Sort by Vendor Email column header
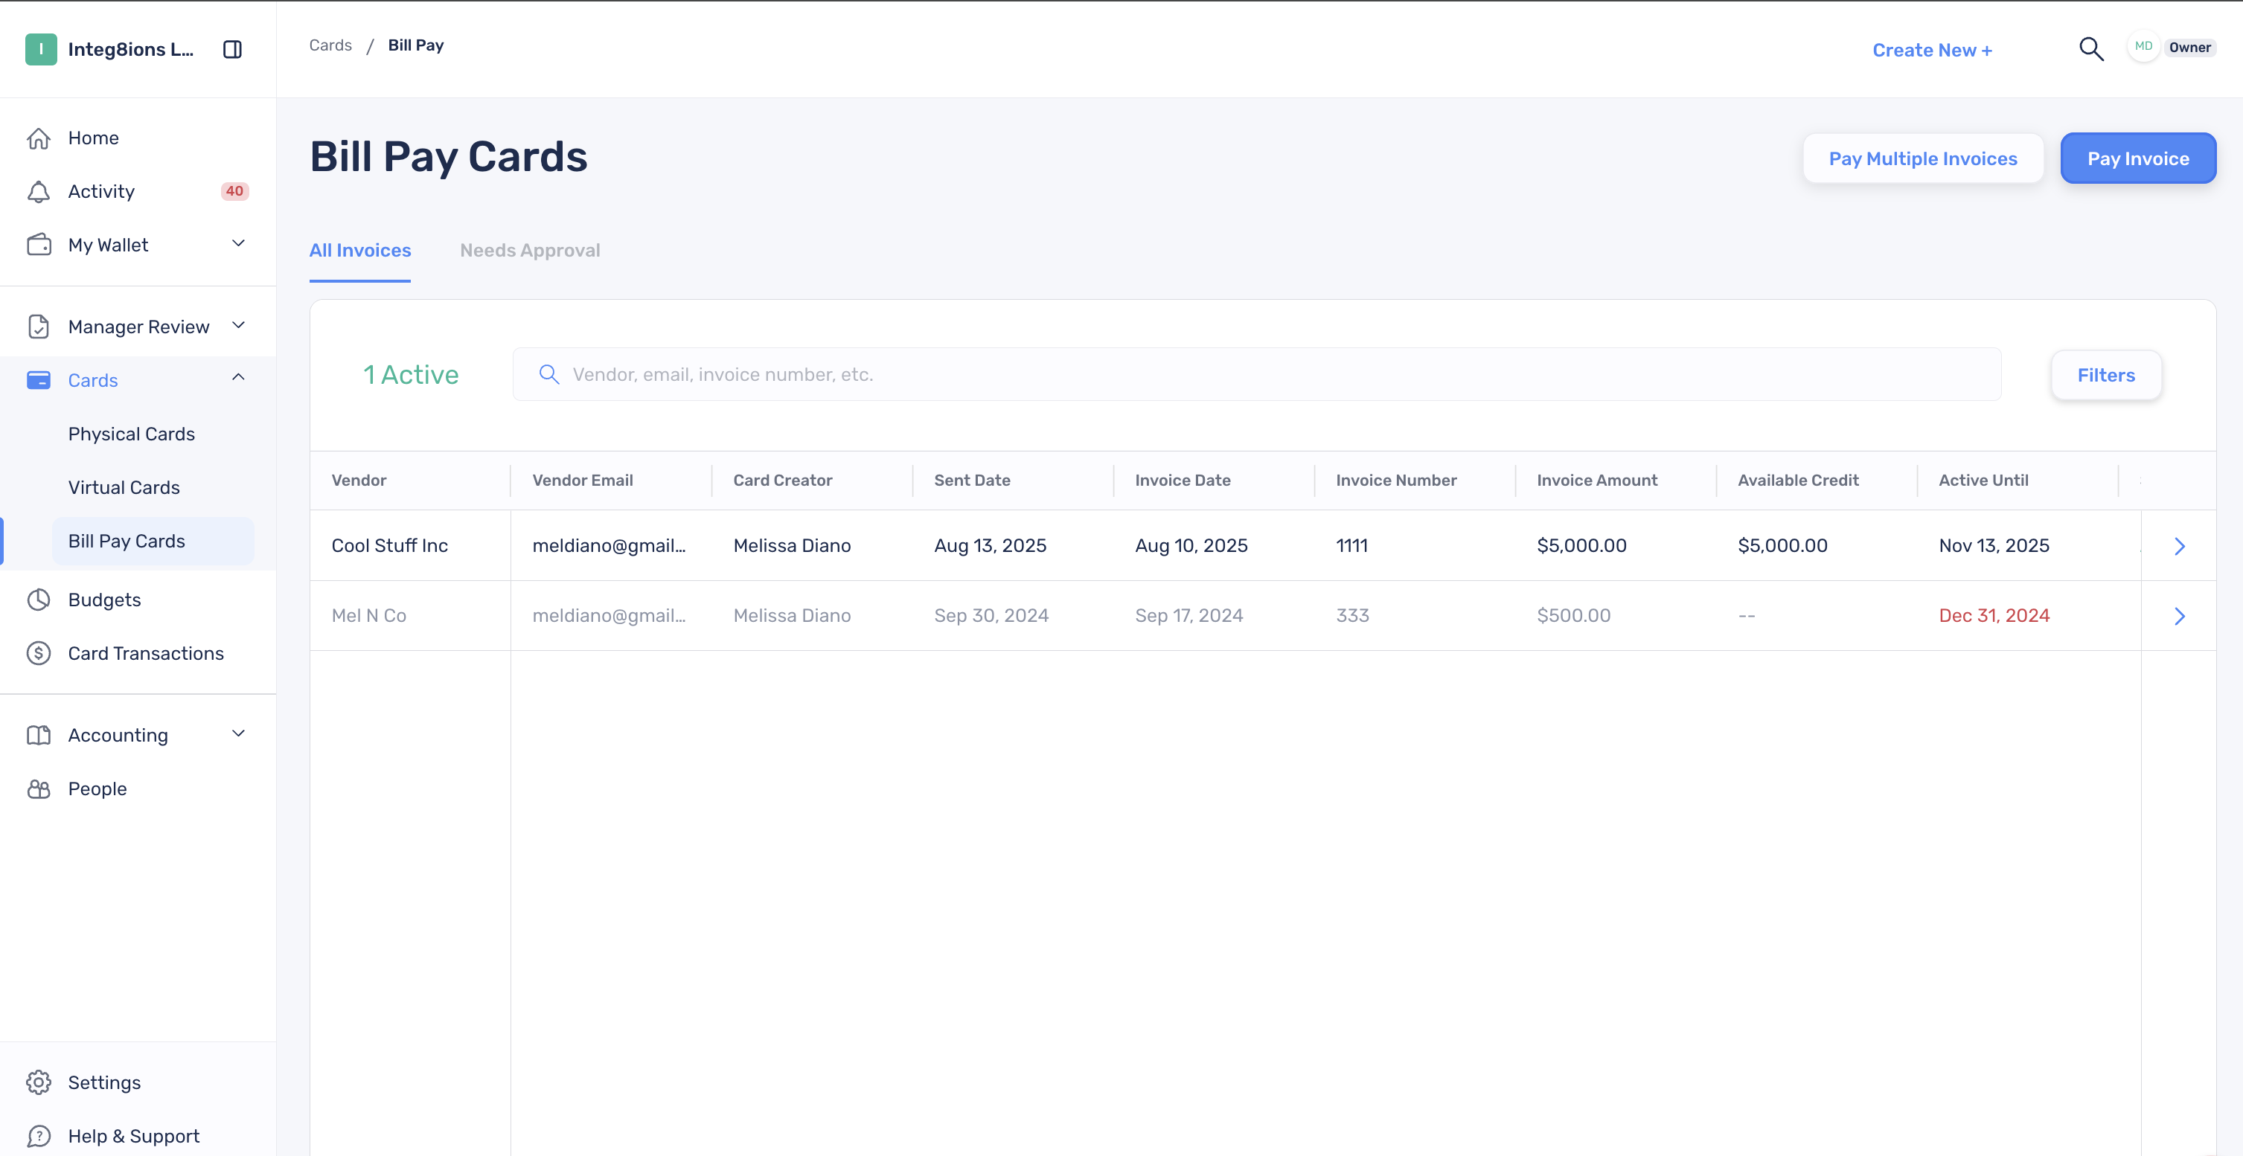Image resolution: width=2243 pixels, height=1156 pixels. [x=583, y=481]
